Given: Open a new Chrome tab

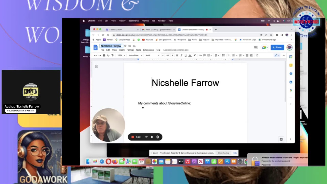Looking at the screenshot, I should pyautogui.click(x=216, y=30).
